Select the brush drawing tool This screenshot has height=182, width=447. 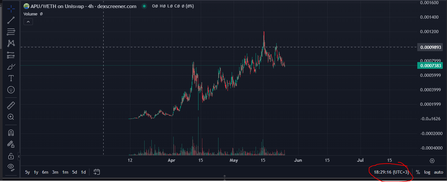click(x=11, y=67)
